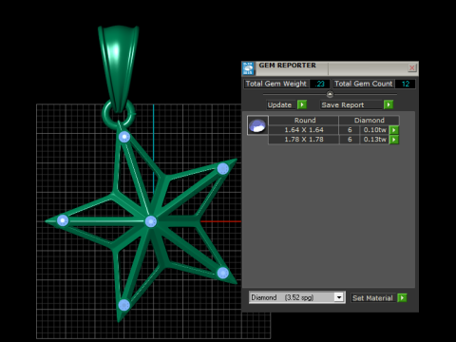Screen dimensions: 456x342
Task: Click the green arrow beside Set Material
Action: [402, 298]
